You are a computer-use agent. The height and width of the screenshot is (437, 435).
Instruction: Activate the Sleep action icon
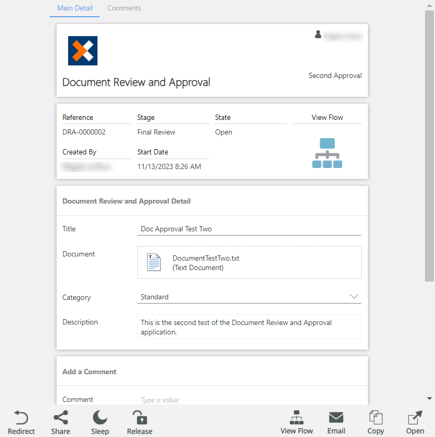pyautogui.click(x=100, y=417)
